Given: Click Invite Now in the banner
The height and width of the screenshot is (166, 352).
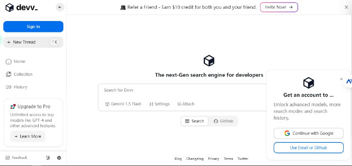Looking at the screenshot, I should (279, 7).
